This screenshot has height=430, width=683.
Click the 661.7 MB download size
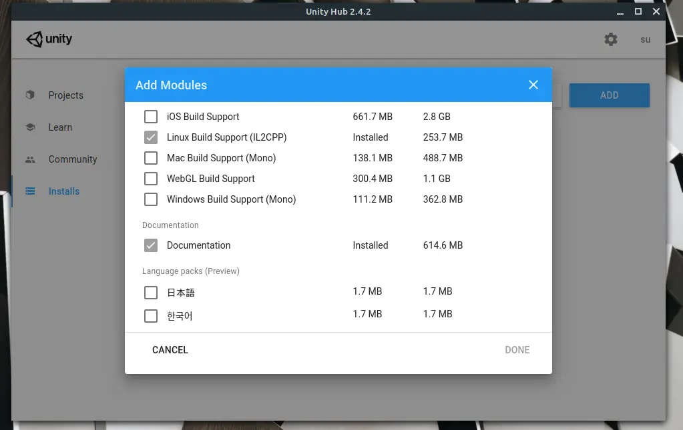tap(373, 117)
